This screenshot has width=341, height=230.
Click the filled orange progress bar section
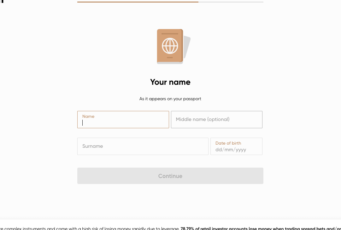(x=138, y=2)
